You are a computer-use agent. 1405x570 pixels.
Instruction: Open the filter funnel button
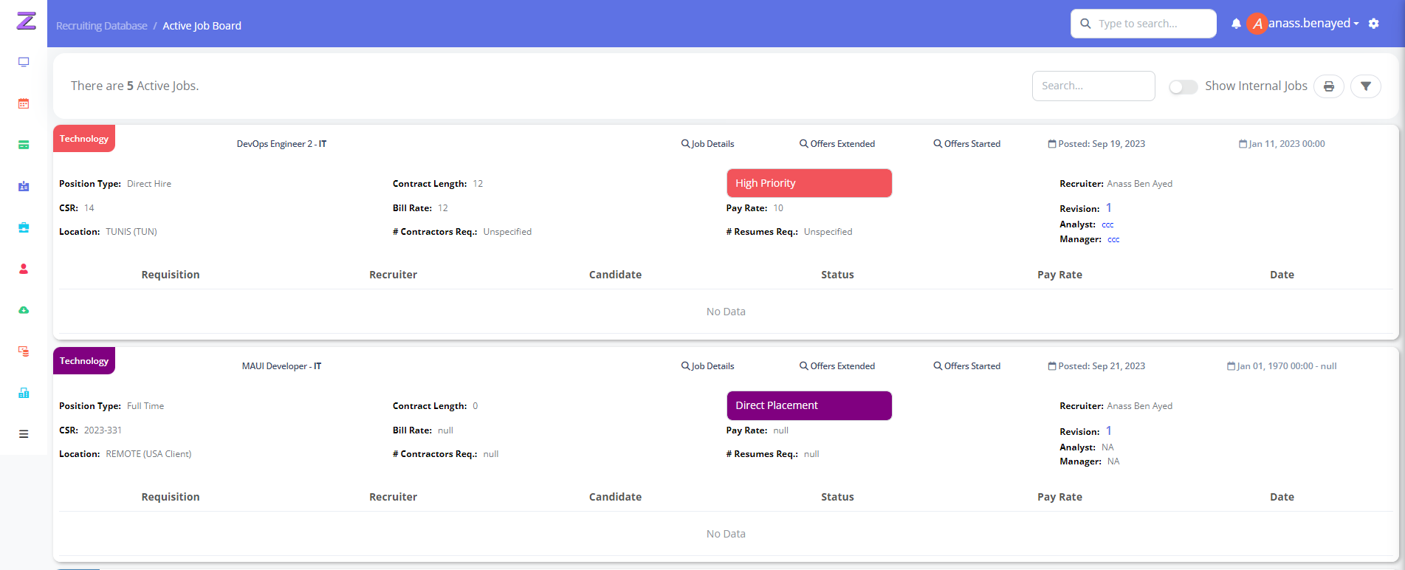pyautogui.click(x=1365, y=86)
